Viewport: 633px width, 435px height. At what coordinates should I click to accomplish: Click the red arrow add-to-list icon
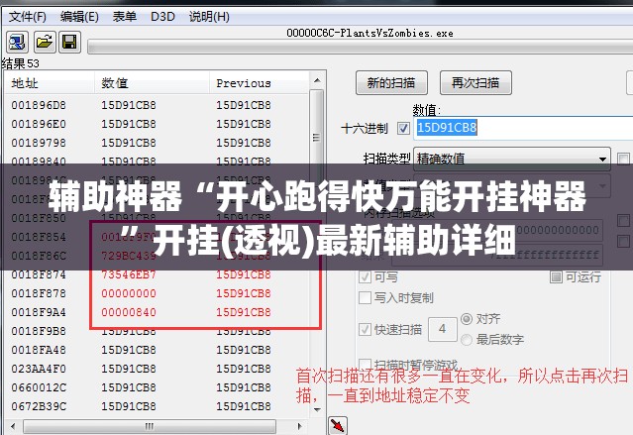pos(338,425)
